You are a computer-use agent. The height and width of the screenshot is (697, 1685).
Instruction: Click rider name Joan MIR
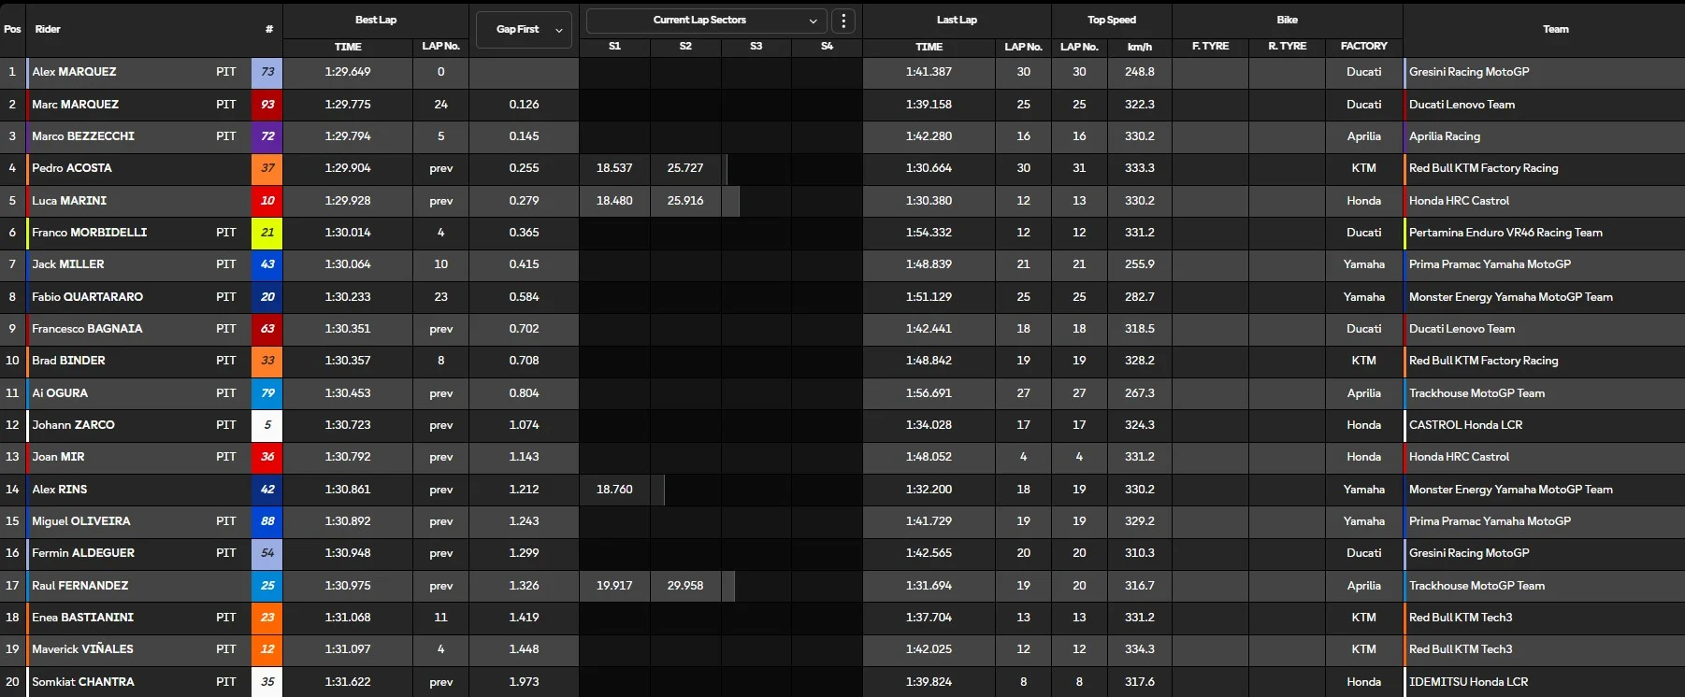pyautogui.click(x=58, y=457)
